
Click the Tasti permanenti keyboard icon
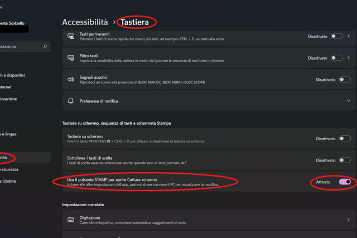[x=71, y=36]
